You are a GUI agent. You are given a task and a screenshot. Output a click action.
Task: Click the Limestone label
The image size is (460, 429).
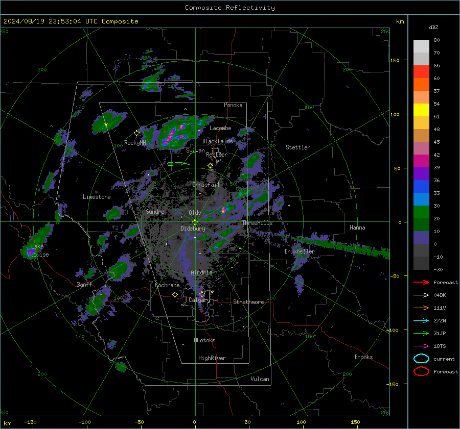97,197
